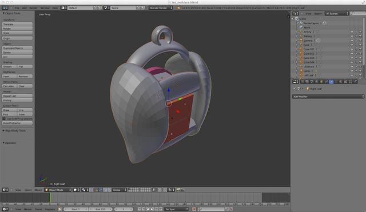Click the timeline Start frame field
Screen dimensions: 366x212
point(75,209)
